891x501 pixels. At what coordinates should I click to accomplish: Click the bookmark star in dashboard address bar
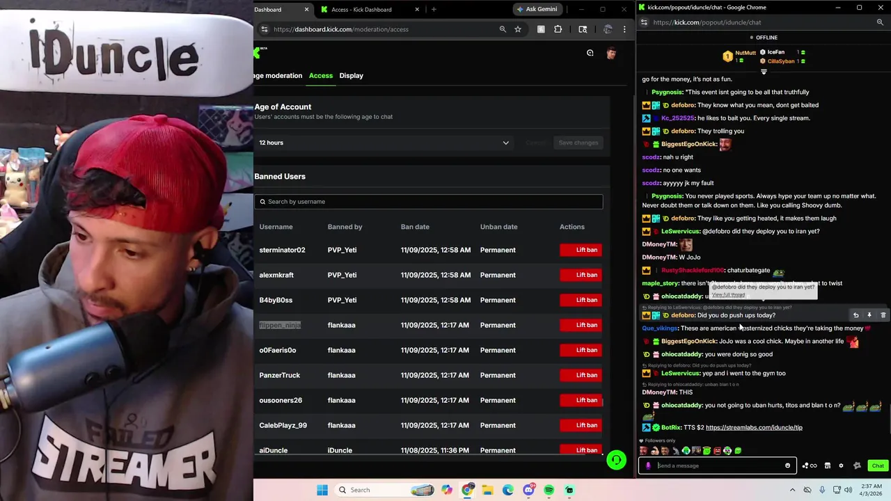tap(518, 29)
